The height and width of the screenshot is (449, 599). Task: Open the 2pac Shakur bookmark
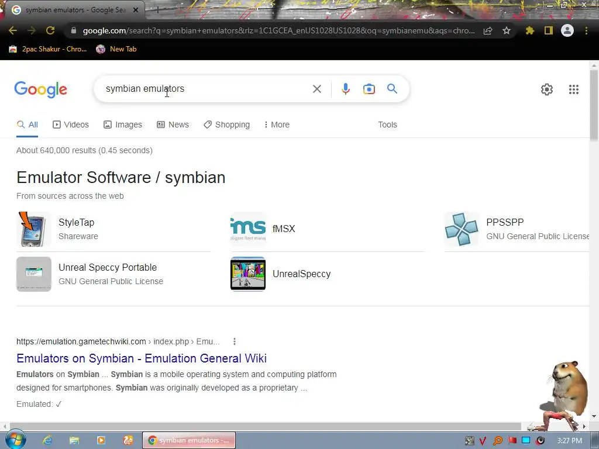pos(48,49)
